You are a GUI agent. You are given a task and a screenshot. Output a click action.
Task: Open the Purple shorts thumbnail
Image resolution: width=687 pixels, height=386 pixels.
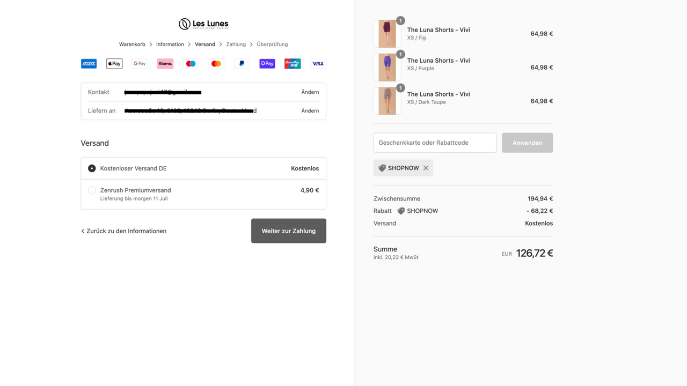[x=387, y=68]
